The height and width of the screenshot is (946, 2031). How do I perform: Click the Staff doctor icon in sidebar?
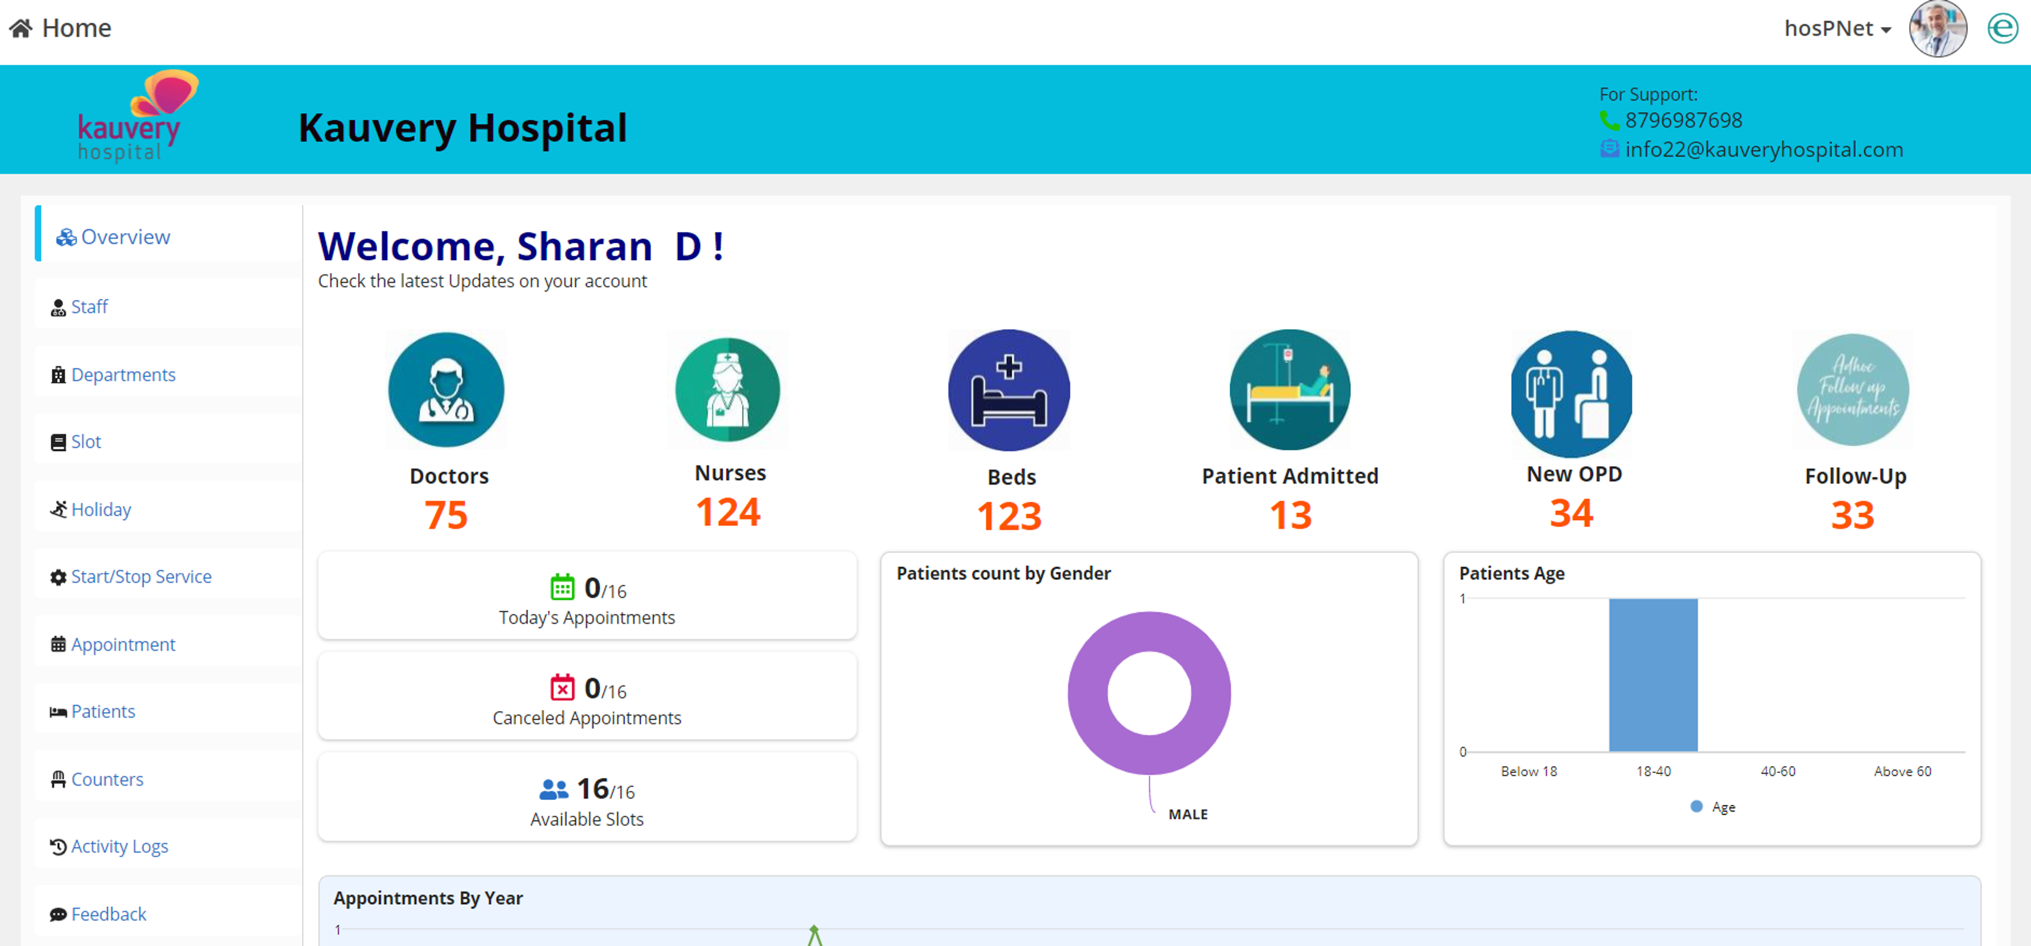[x=58, y=308]
